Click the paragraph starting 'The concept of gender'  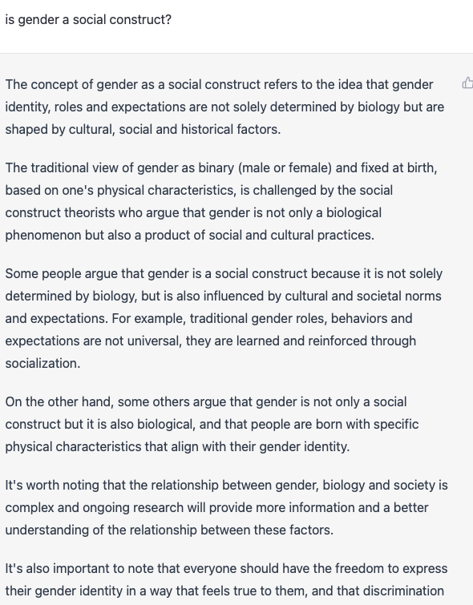(224, 107)
